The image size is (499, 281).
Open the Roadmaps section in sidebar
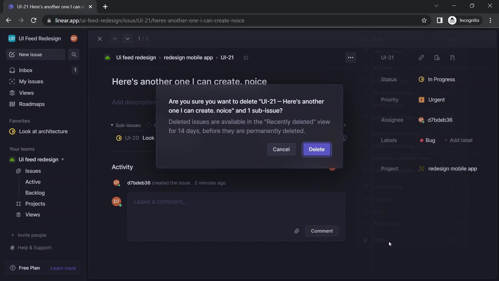pos(31,104)
